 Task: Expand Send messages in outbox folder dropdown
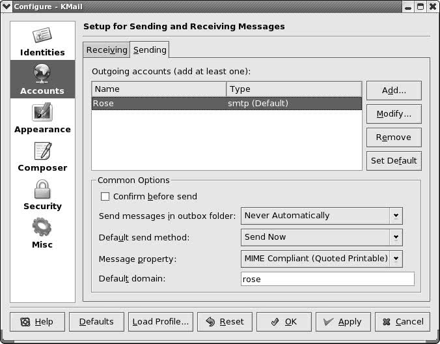[322, 216]
